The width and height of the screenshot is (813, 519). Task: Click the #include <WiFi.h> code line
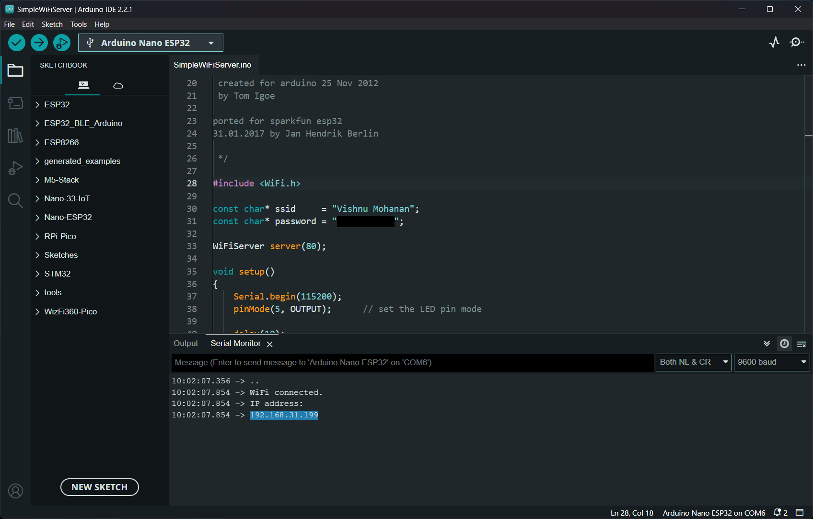pyautogui.click(x=256, y=184)
